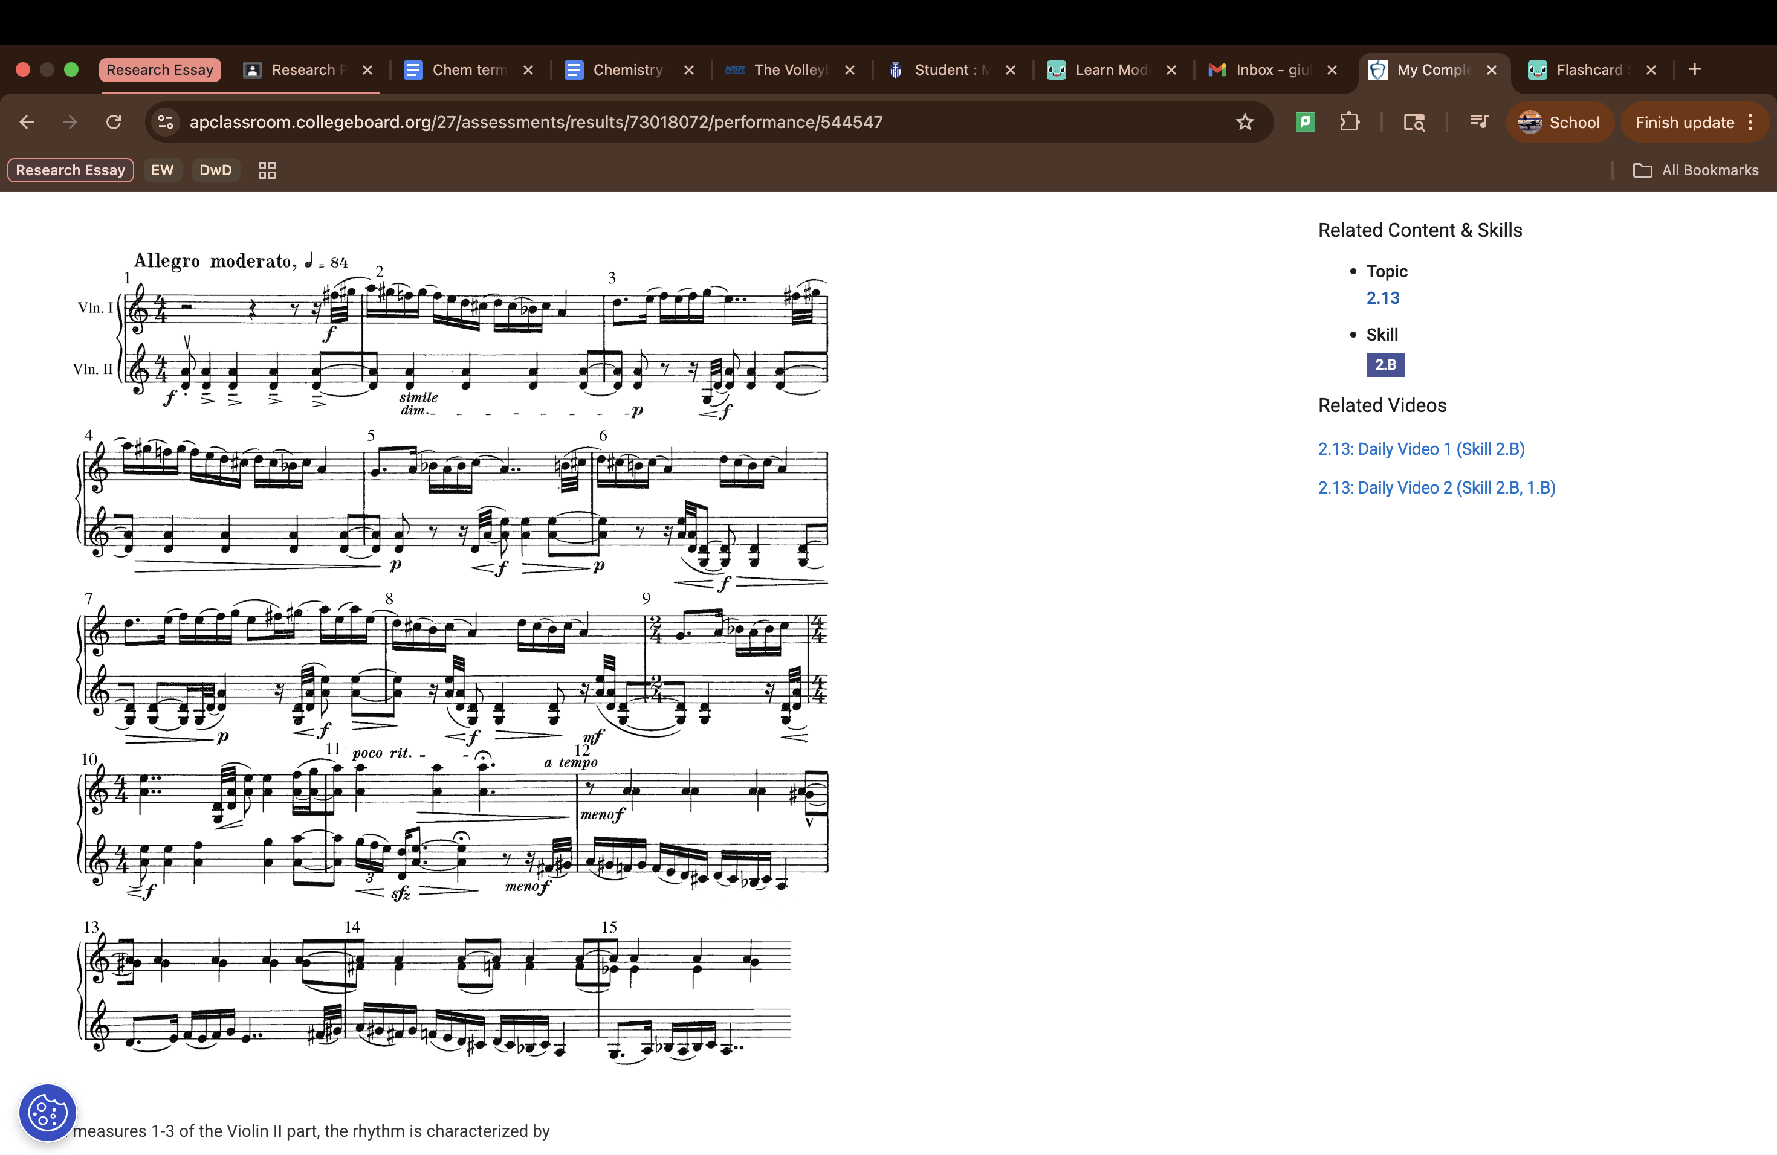1777x1155 pixels.
Task: Click the green P extension icon
Action: pyautogui.click(x=1305, y=123)
